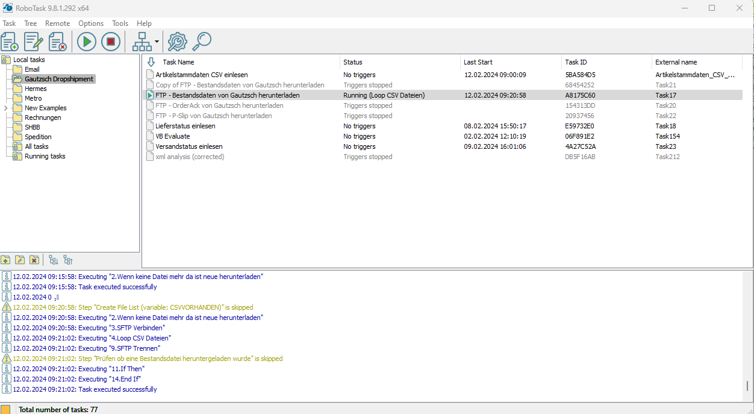Open RoboTask settings via the gear icon

tap(176, 42)
